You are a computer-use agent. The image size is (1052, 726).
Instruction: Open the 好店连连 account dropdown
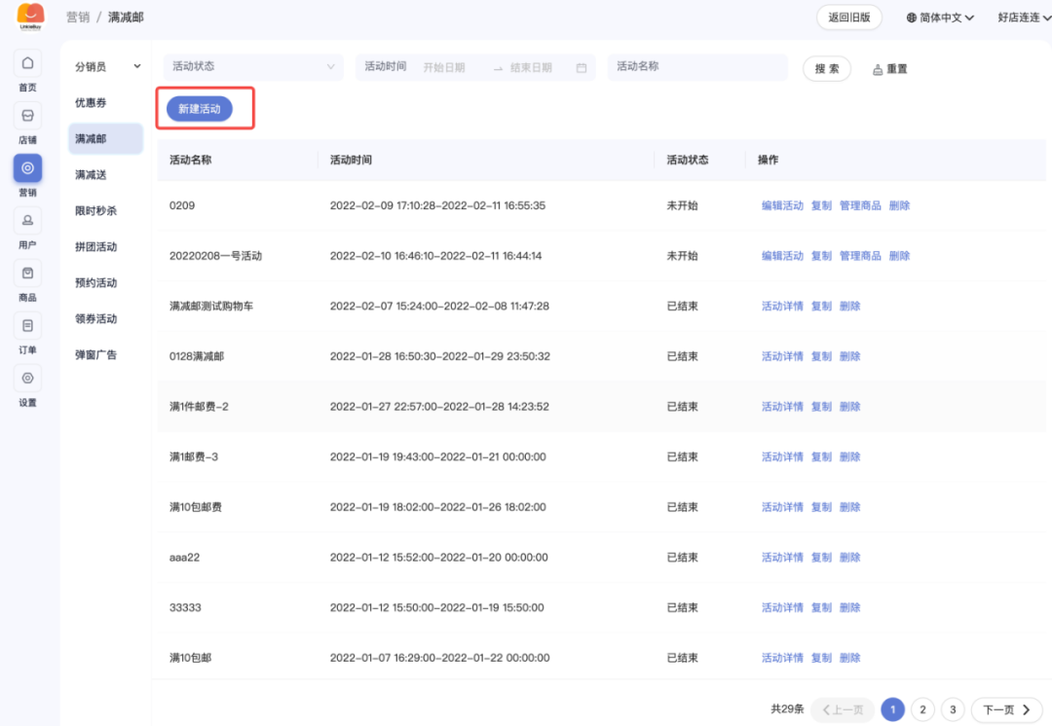[1024, 18]
